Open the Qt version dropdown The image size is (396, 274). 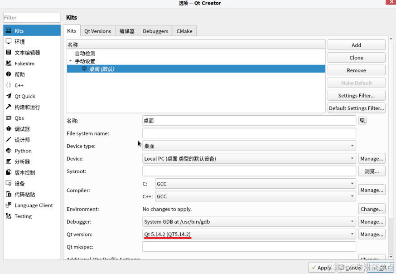pyautogui.click(x=352, y=234)
